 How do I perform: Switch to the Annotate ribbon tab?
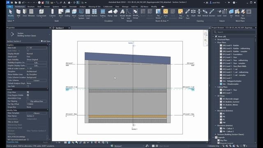coord(73,7)
